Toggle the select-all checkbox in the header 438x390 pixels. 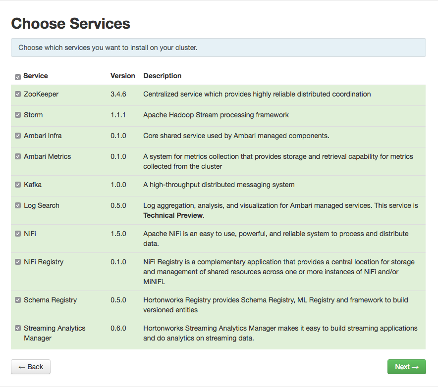(18, 77)
